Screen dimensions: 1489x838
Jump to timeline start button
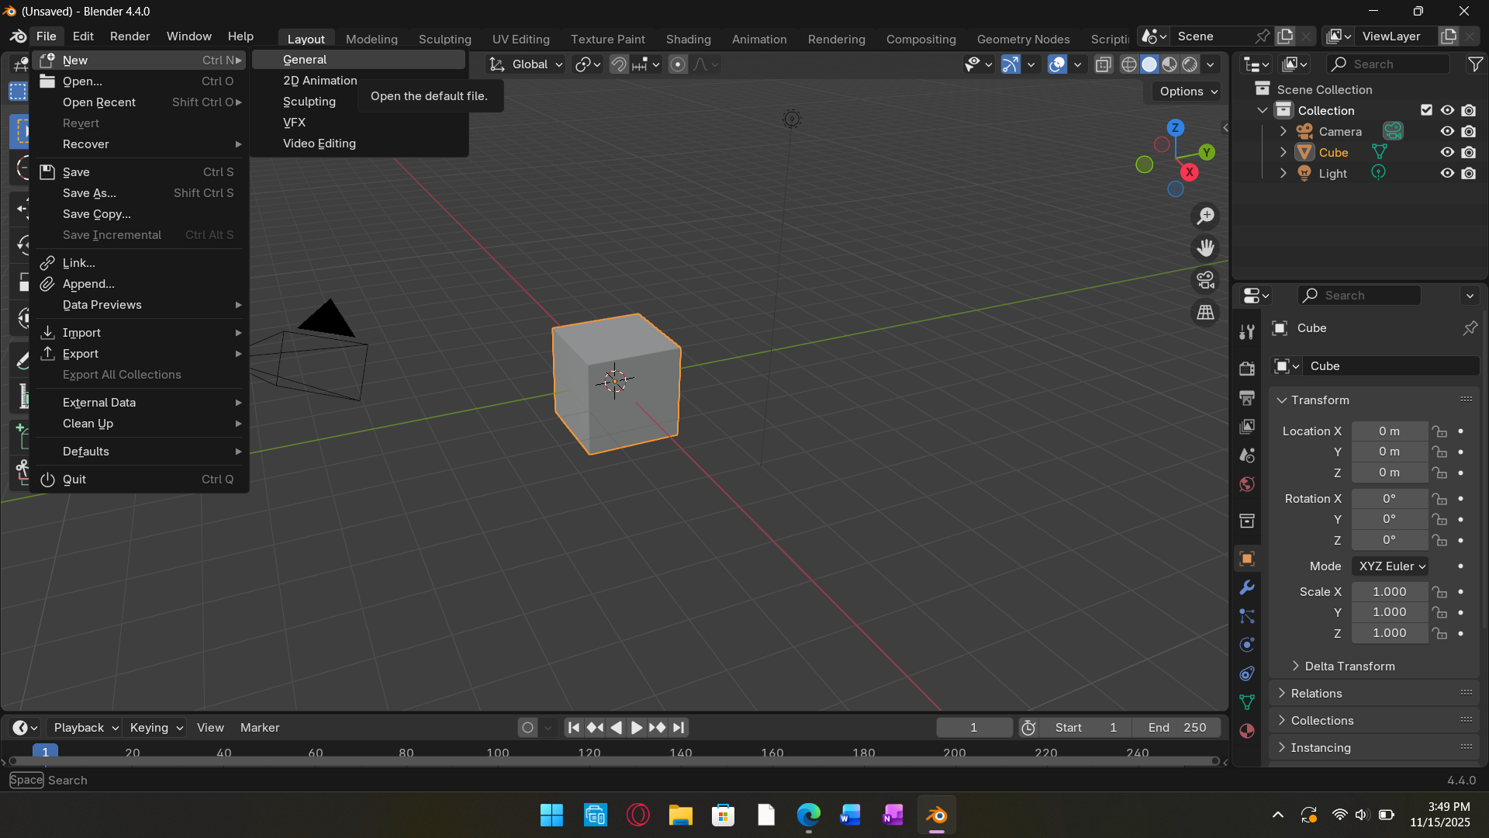pyautogui.click(x=573, y=728)
